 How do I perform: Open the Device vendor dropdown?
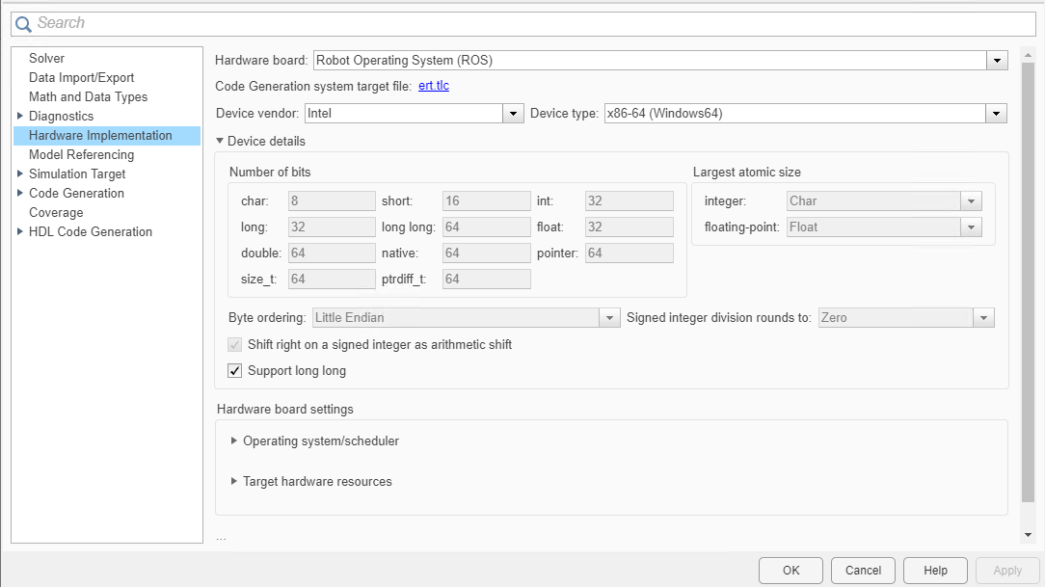click(513, 114)
